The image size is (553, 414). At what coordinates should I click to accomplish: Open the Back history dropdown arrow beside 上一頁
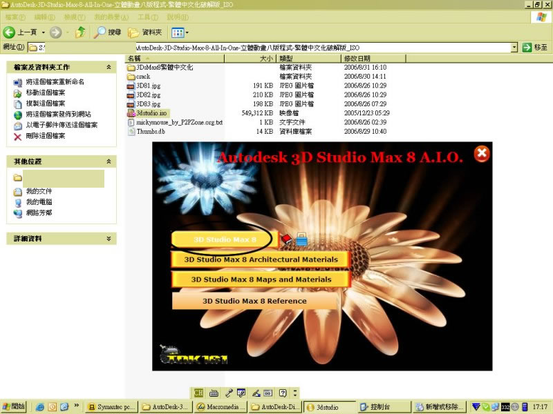(x=44, y=32)
